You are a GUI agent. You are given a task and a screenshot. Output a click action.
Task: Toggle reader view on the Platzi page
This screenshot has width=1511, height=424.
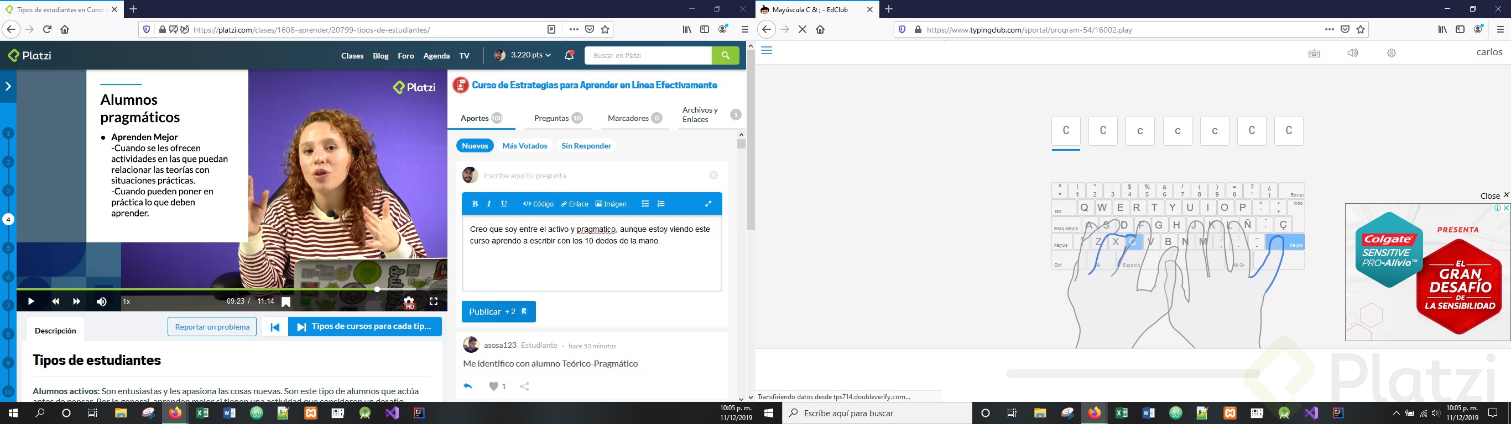551,29
